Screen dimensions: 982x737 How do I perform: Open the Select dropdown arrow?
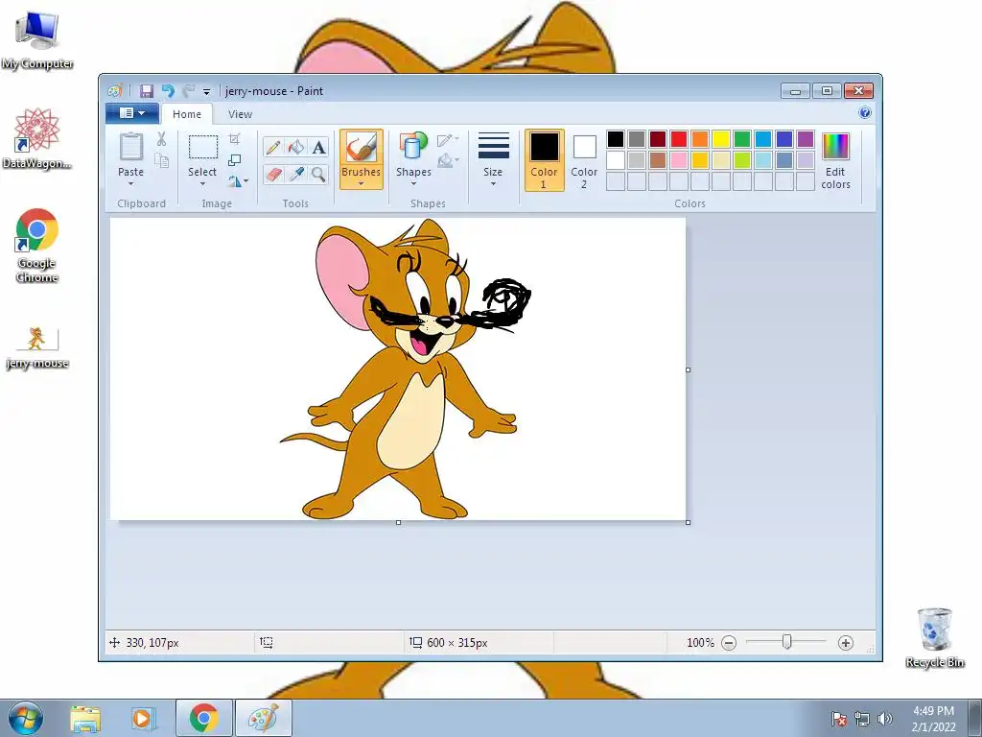(202, 183)
